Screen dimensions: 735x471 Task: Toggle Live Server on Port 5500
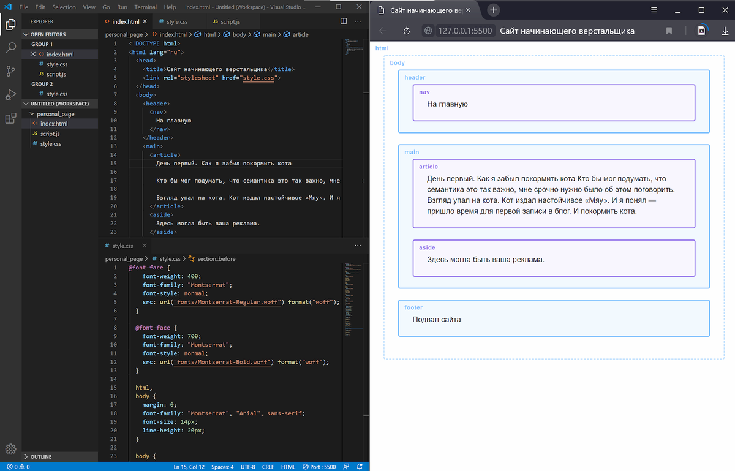click(320, 467)
